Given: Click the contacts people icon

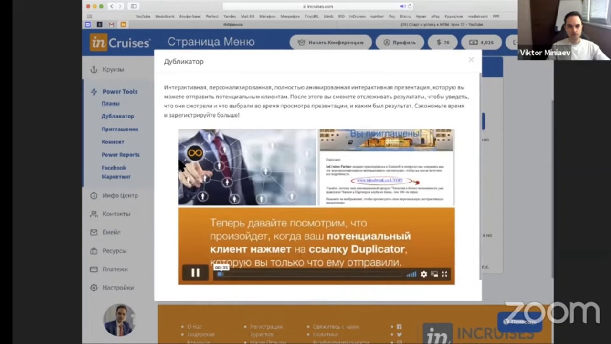Looking at the screenshot, I should (x=94, y=214).
